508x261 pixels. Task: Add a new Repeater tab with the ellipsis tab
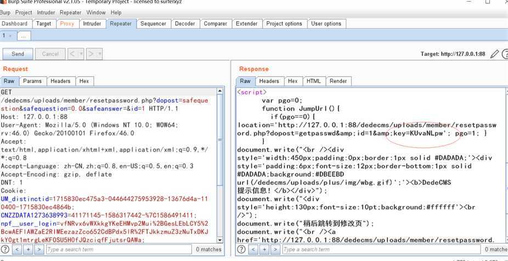click(24, 36)
